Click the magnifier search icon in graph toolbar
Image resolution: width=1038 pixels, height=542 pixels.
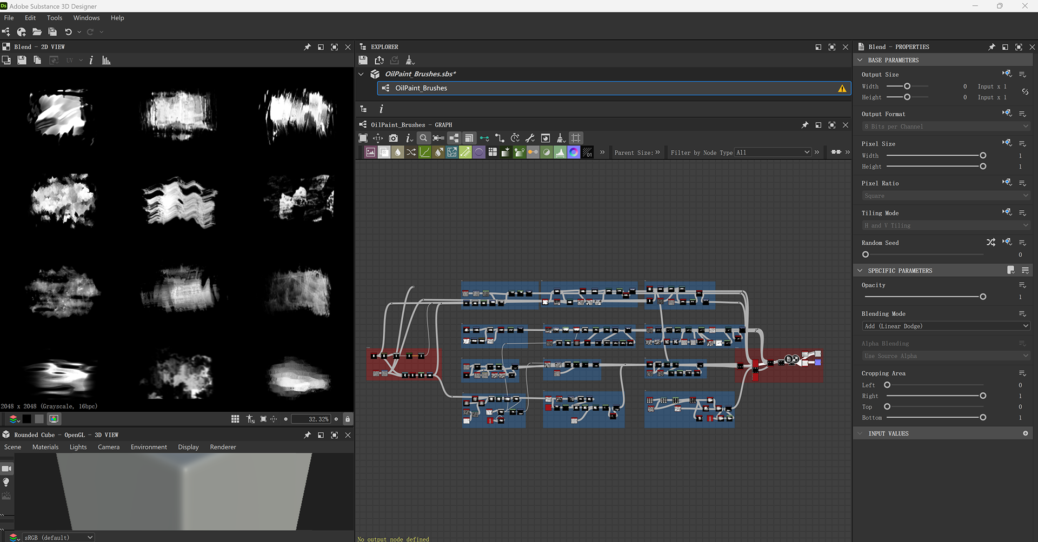(423, 138)
